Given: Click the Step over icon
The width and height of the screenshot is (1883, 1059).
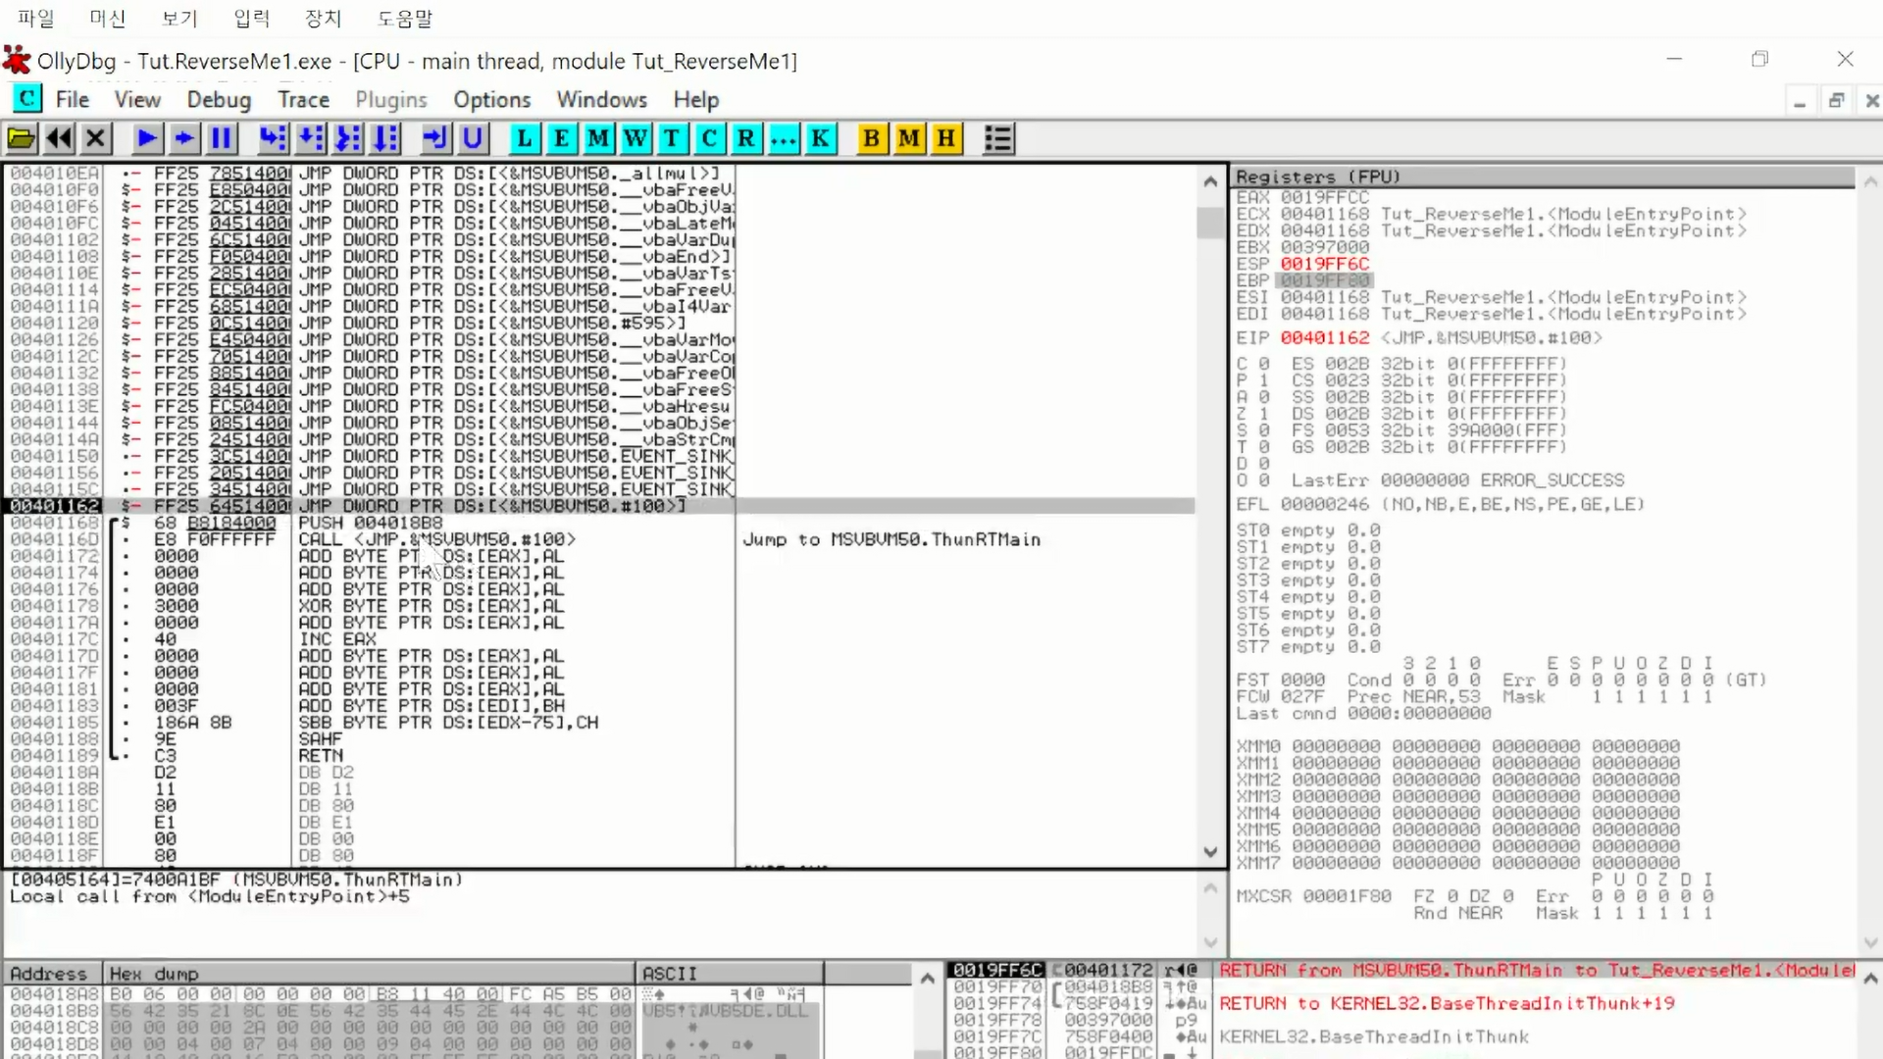Looking at the screenshot, I should 310,139.
